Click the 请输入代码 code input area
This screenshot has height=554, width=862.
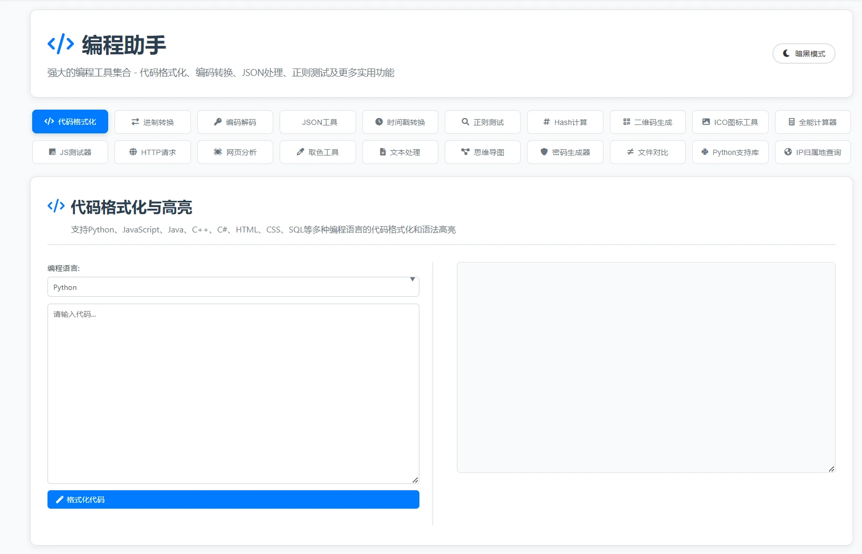233,393
